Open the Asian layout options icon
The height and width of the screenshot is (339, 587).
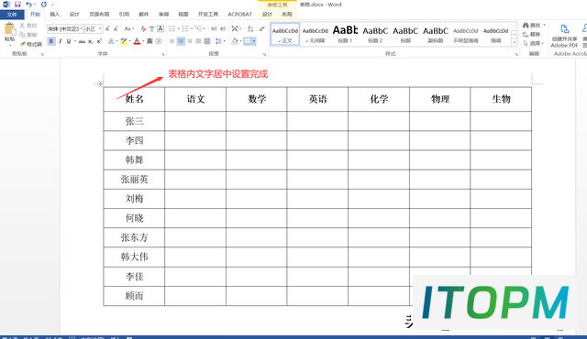tap(236, 28)
